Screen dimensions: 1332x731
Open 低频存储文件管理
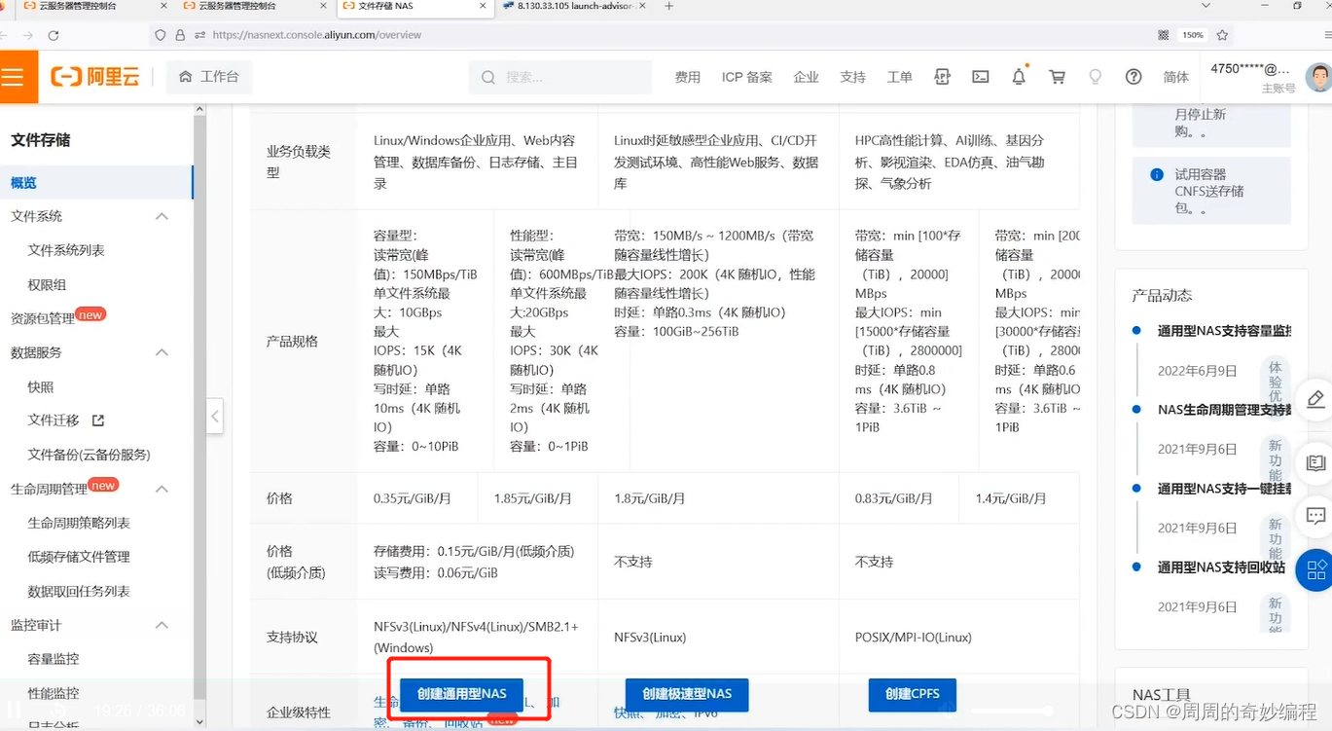tap(79, 557)
